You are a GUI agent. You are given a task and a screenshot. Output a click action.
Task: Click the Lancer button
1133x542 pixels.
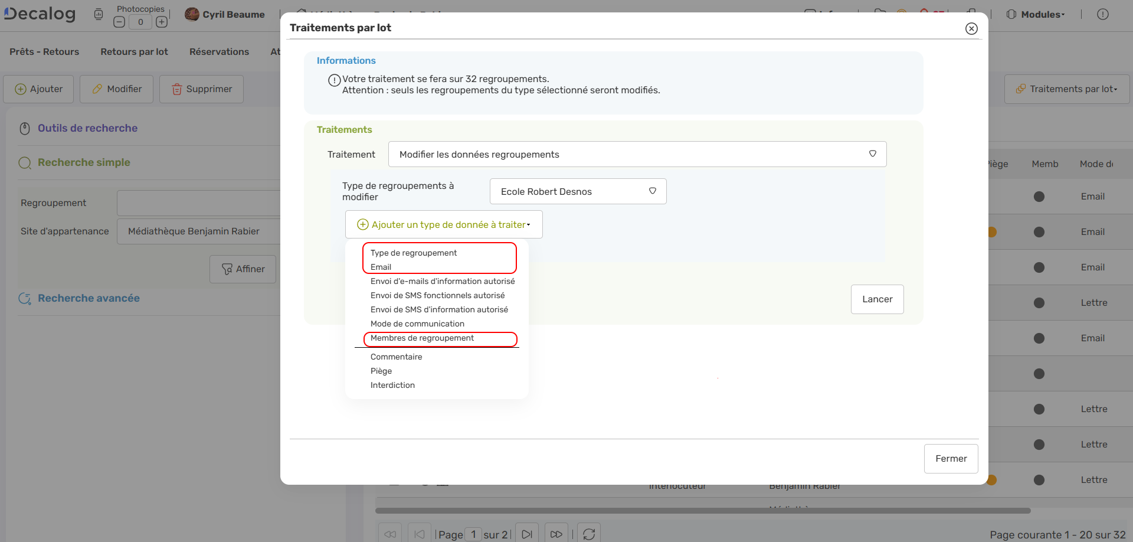point(877,299)
